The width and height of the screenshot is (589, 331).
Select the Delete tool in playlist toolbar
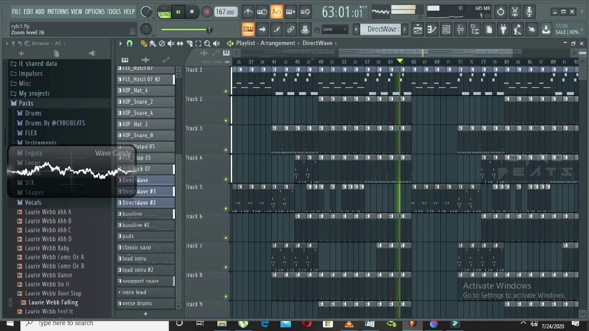(x=162, y=43)
